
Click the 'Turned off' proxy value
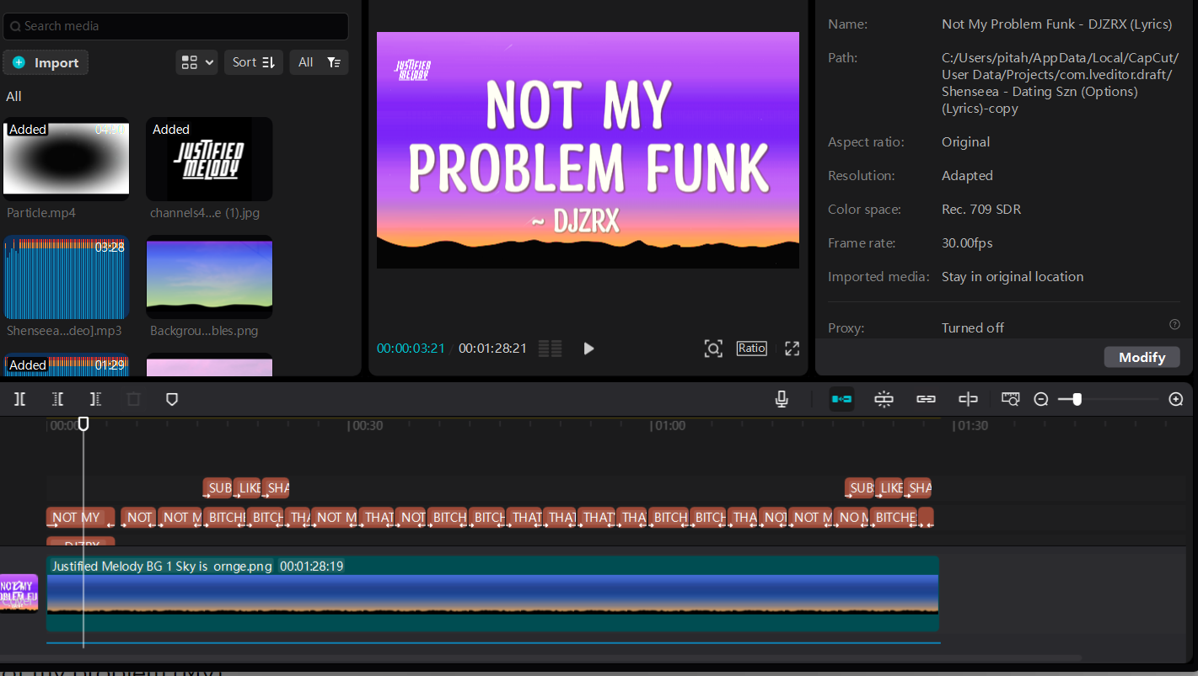point(973,327)
